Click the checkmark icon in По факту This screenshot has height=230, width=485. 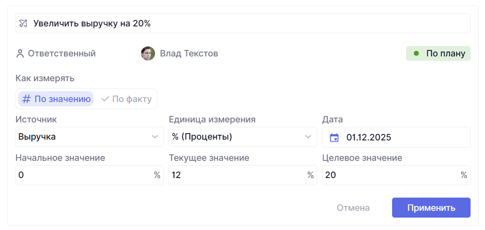105,99
